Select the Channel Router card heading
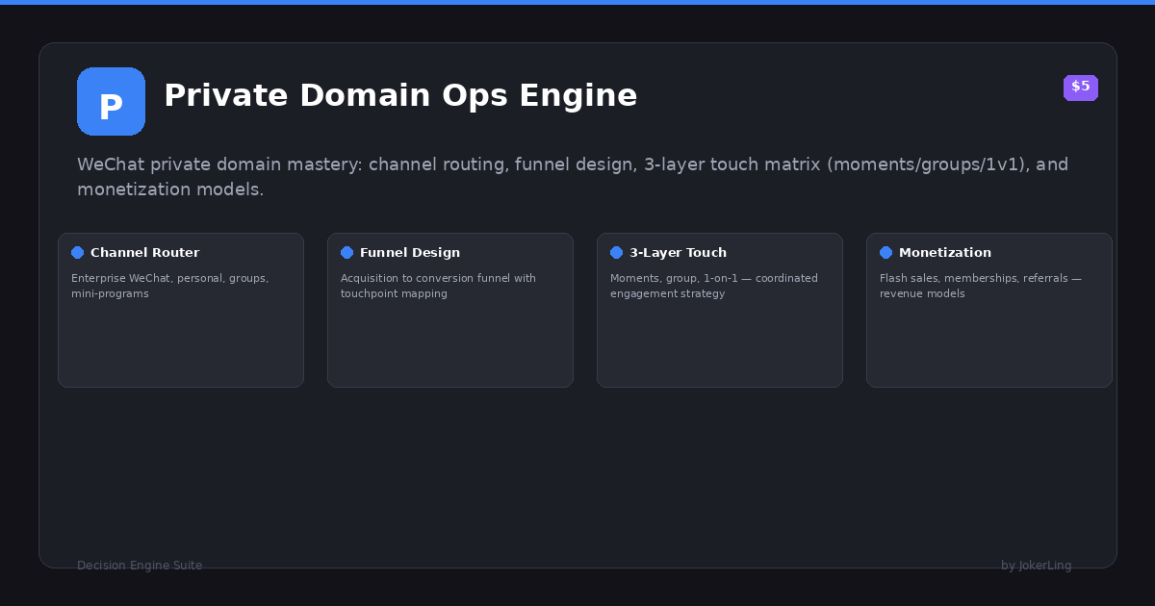Image resolution: width=1155 pixels, height=606 pixels. tap(145, 253)
